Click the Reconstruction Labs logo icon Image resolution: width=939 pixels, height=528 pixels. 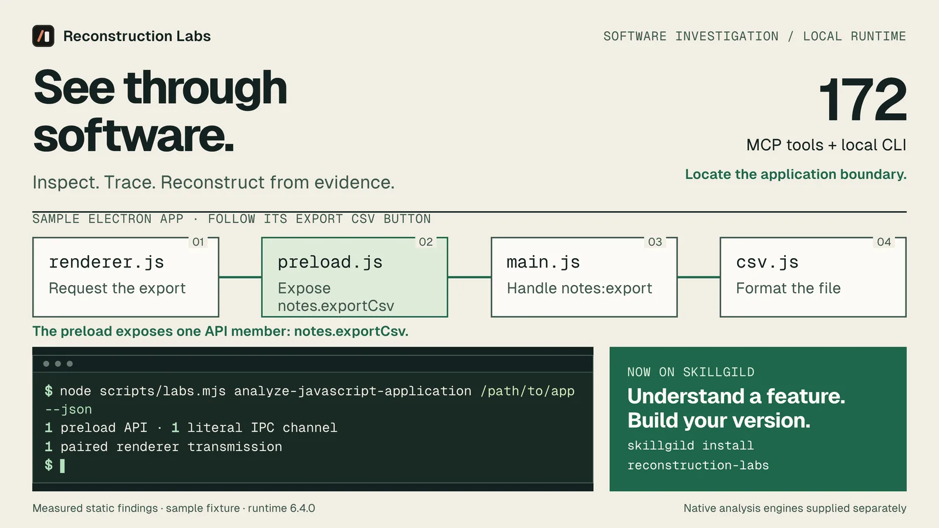[x=43, y=36]
